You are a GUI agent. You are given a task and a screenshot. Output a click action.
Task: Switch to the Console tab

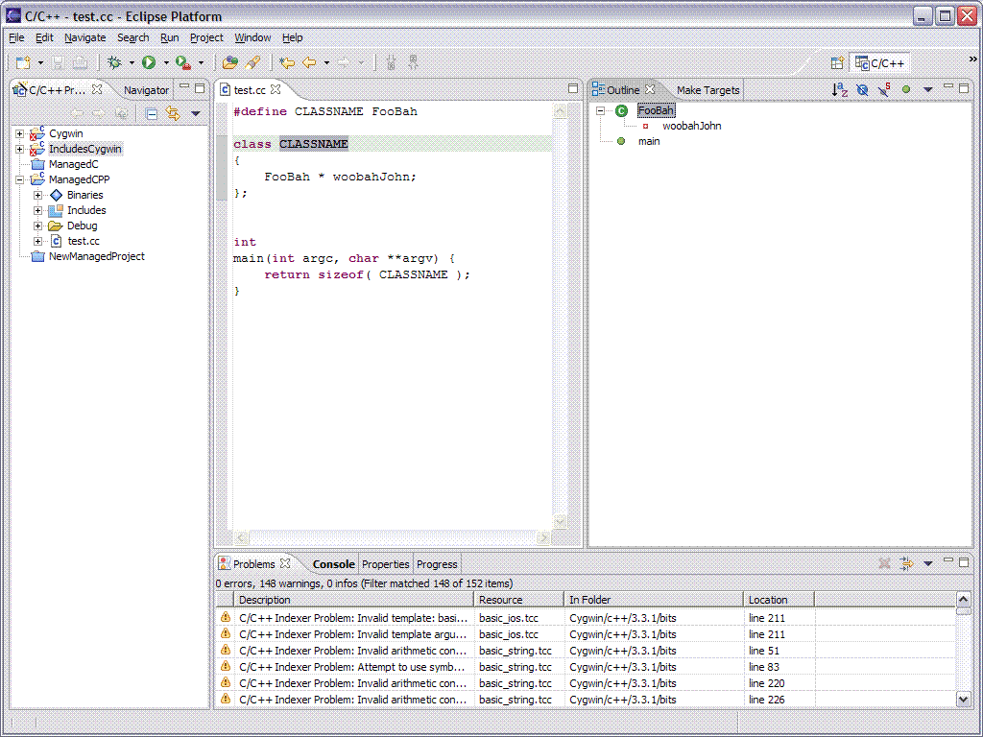[333, 564]
